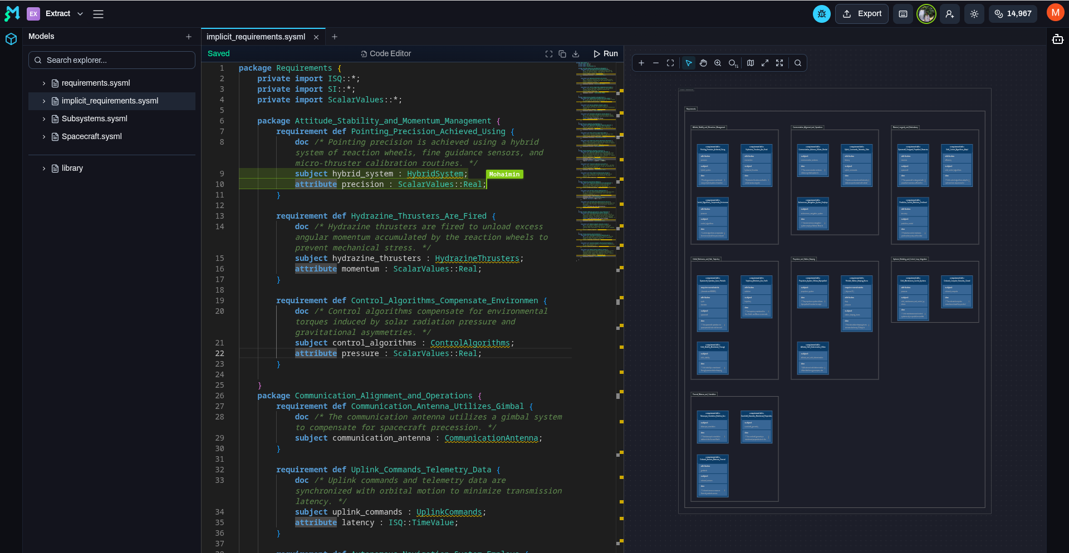
Task: Search in diagram with magnifier icon
Action: pyautogui.click(x=798, y=63)
